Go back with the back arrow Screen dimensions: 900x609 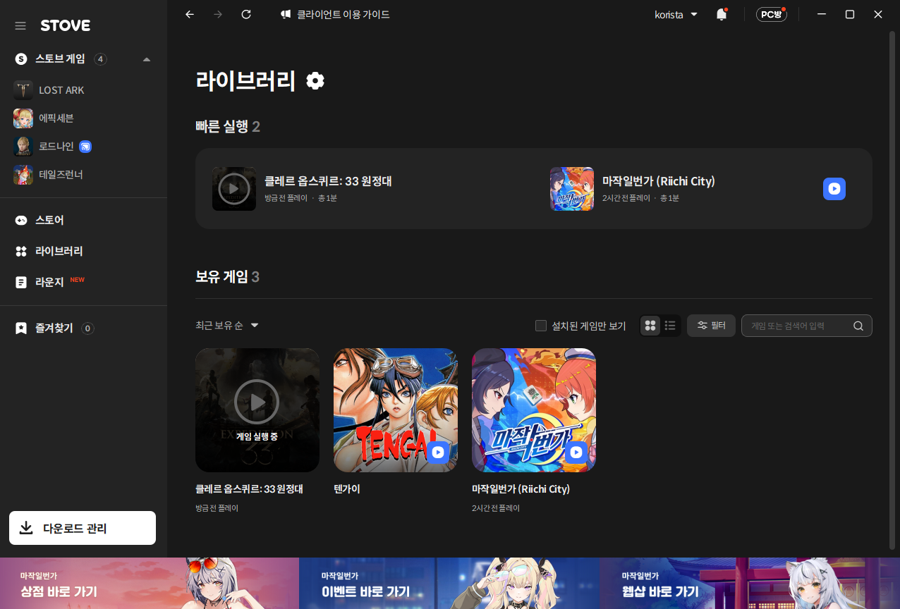pos(189,14)
